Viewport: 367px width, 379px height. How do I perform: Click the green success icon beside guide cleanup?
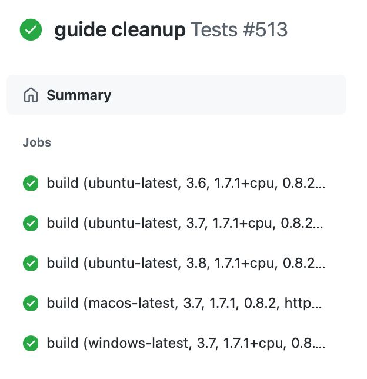(31, 29)
